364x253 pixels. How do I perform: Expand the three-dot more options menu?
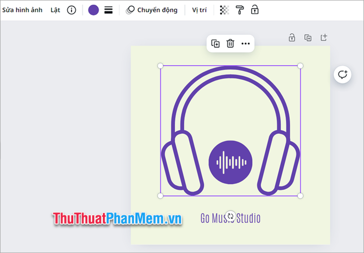pyautogui.click(x=245, y=44)
